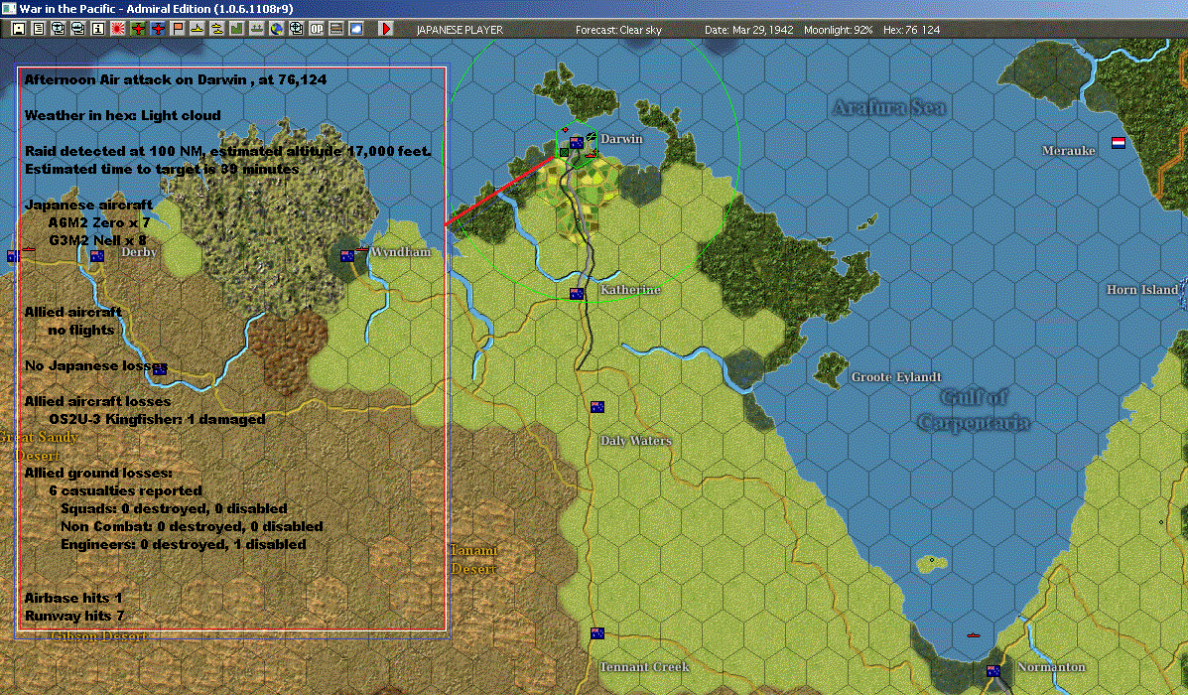
Task: Select red plane on green background icon
Action: [138, 29]
